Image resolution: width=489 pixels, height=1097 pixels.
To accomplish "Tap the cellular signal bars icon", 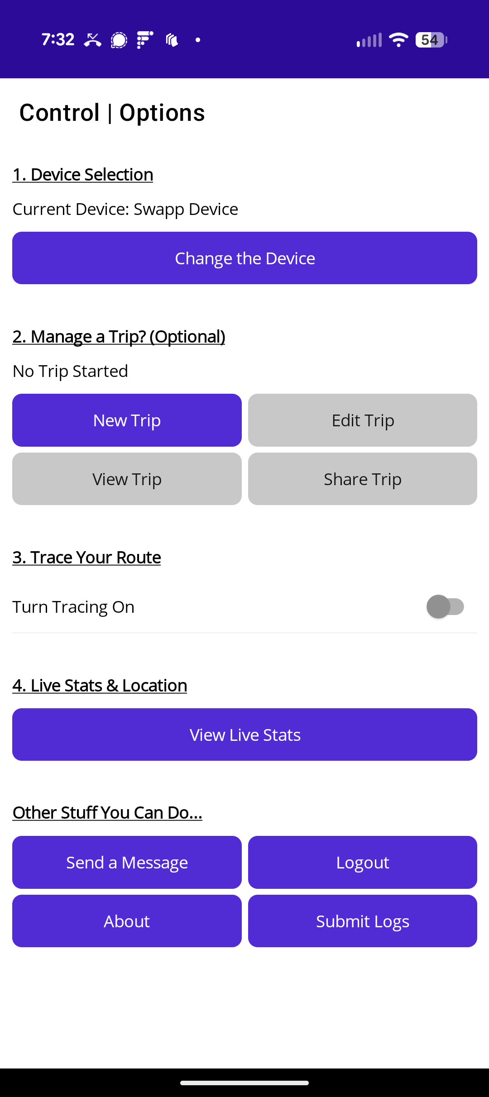I will click(369, 40).
